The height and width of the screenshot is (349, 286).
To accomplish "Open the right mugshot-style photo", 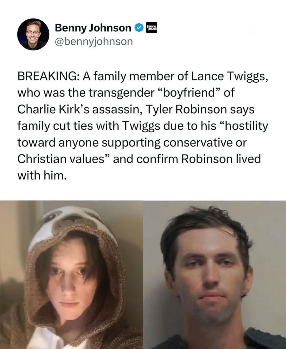I will pyautogui.click(x=214, y=275).
